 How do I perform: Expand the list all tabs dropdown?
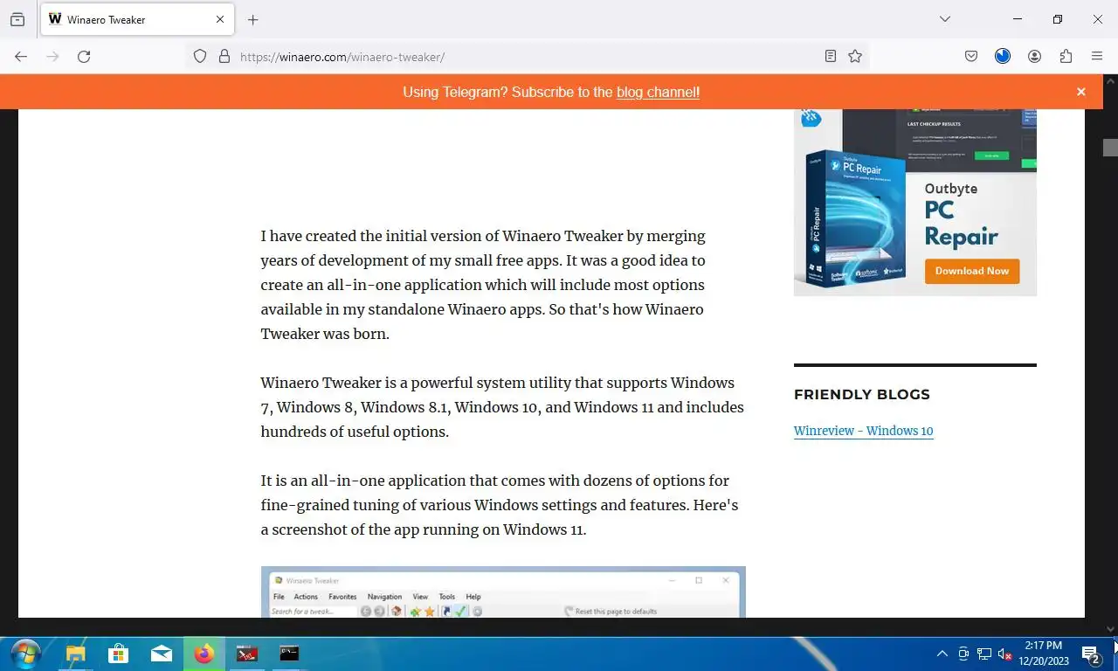(944, 19)
